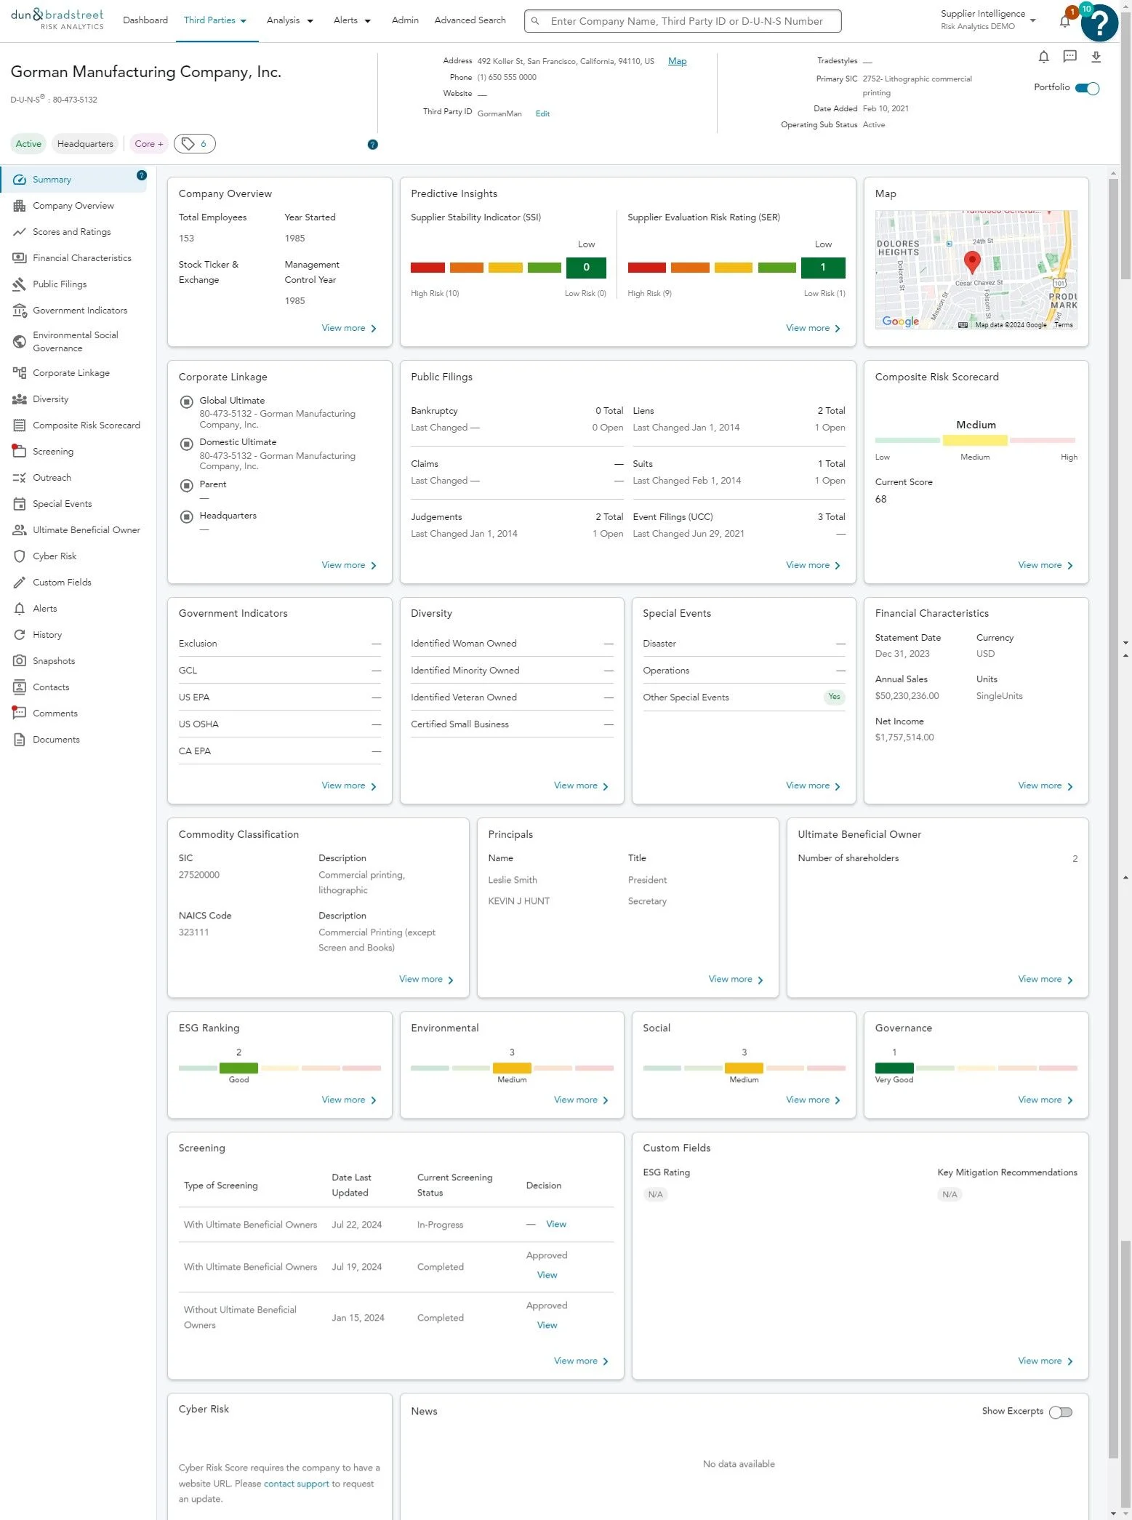Expand the Third Parties dropdown

(x=215, y=20)
